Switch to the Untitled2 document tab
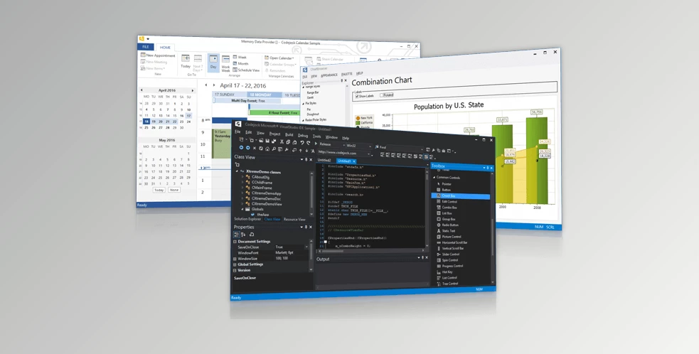This screenshot has height=354, width=699. [x=324, y=160]
